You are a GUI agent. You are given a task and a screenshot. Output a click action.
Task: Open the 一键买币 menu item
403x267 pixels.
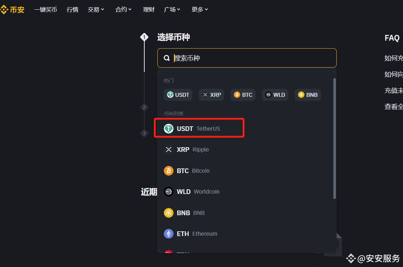45,10
